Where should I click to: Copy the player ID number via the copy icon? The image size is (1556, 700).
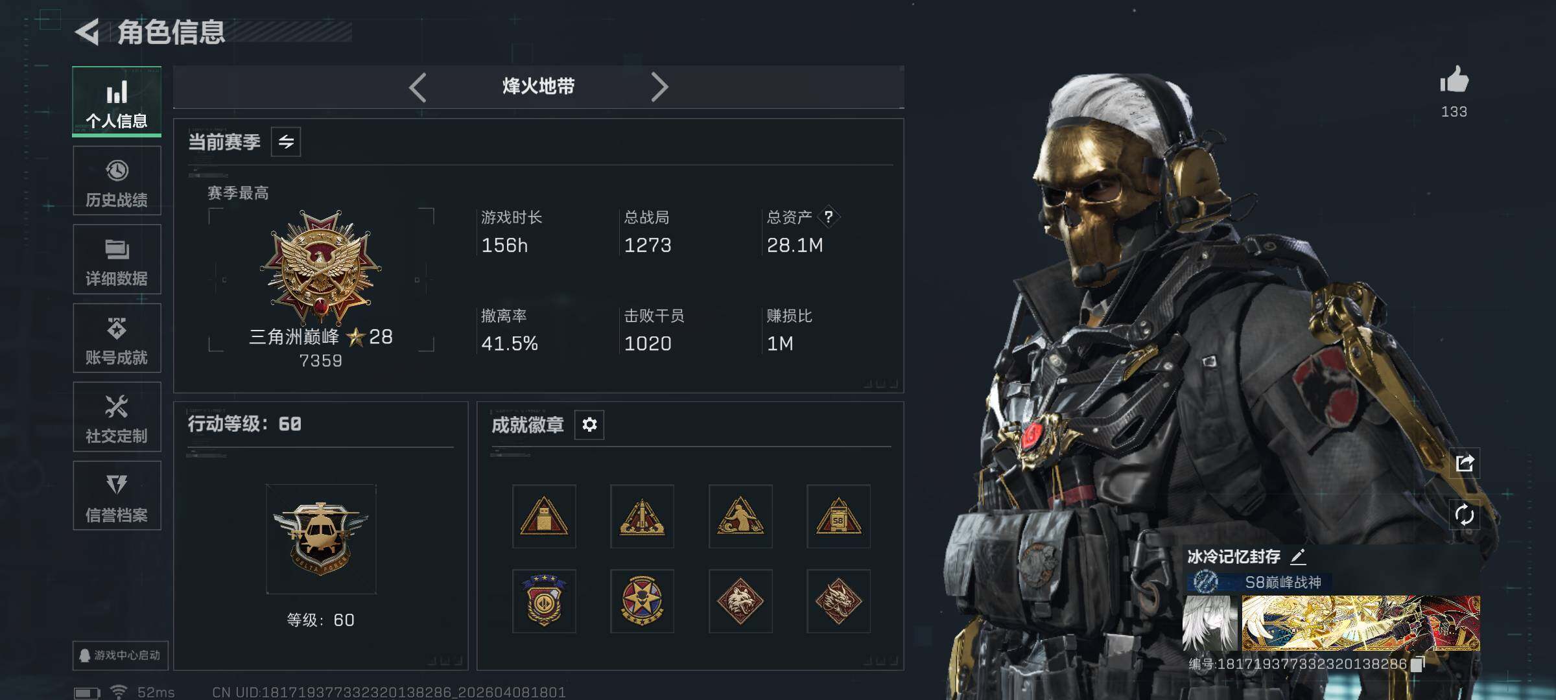point(1418,664)
